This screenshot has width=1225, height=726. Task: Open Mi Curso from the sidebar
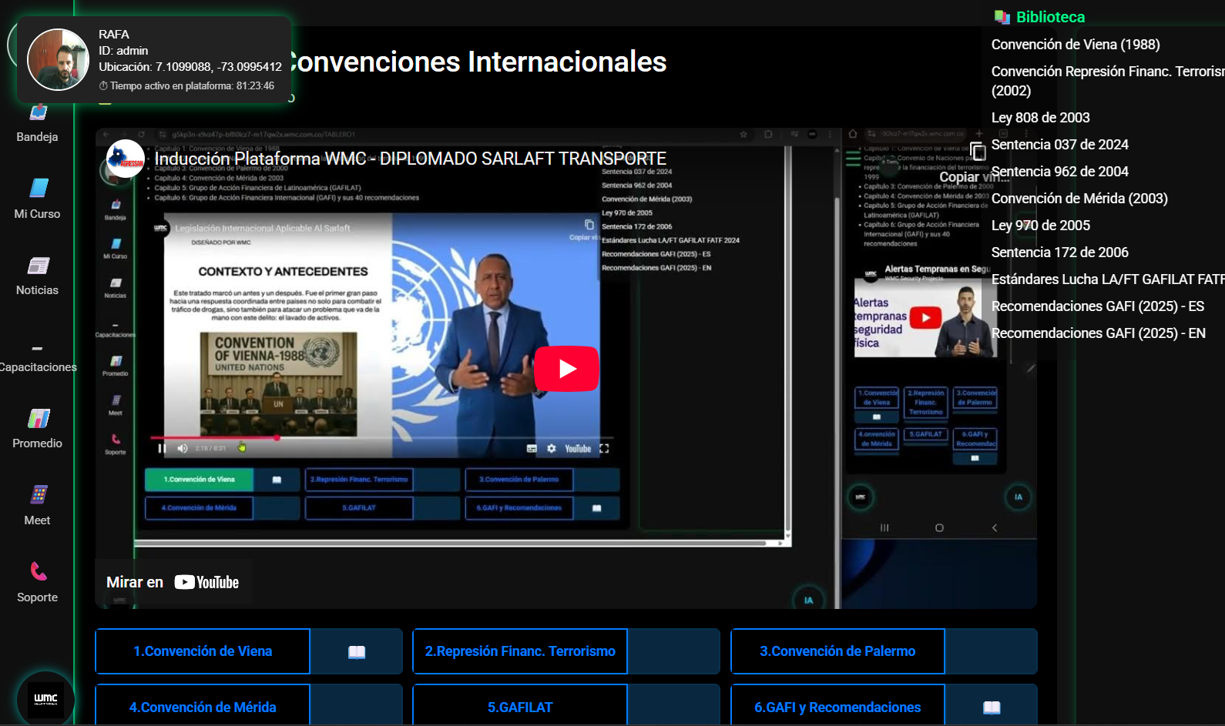coord(38,189)
